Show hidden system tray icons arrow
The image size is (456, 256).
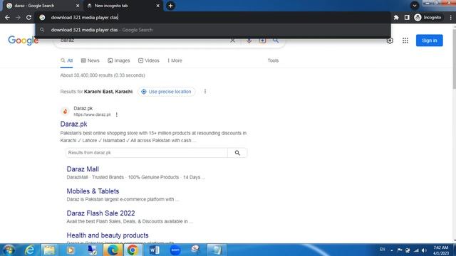[391, 250]
